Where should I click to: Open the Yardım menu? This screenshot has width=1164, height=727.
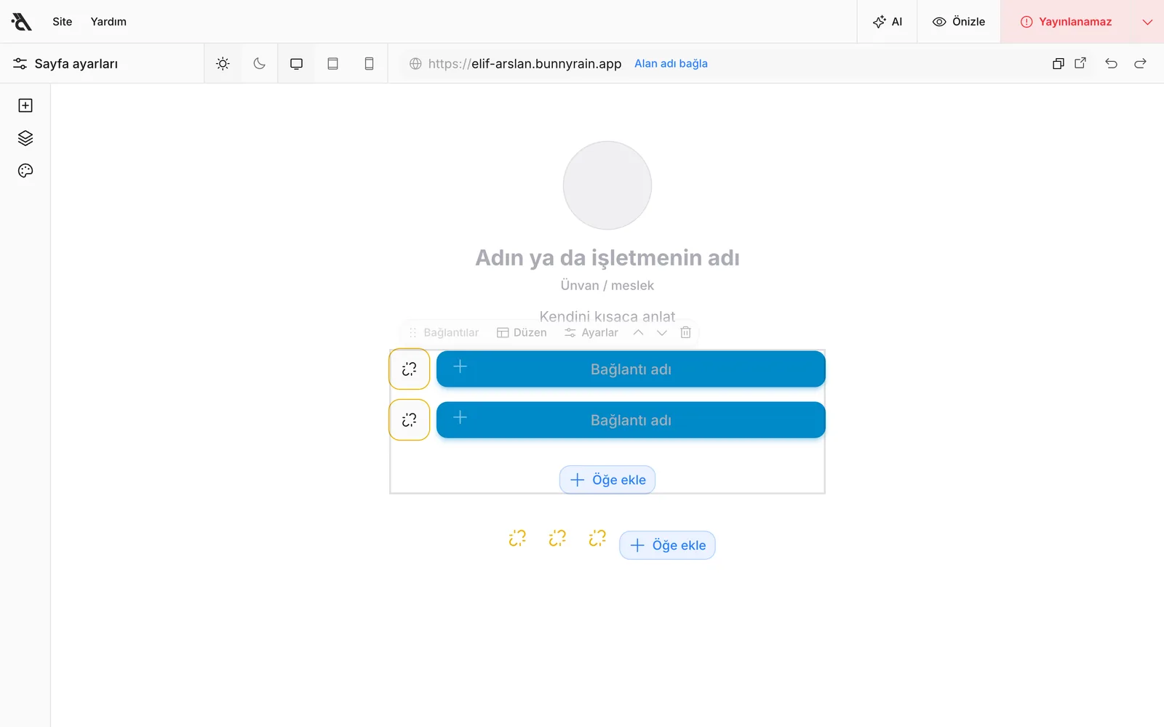108,22
